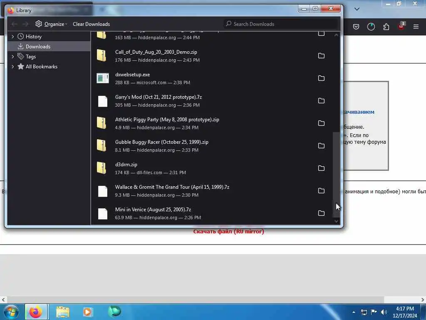The height and width of the screenshot is (320, 426).
Task: Click the Firefox taskbar button
Action: (36, 312)
